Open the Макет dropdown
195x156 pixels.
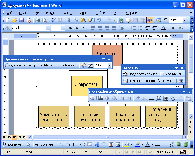(x=51, y=65)
